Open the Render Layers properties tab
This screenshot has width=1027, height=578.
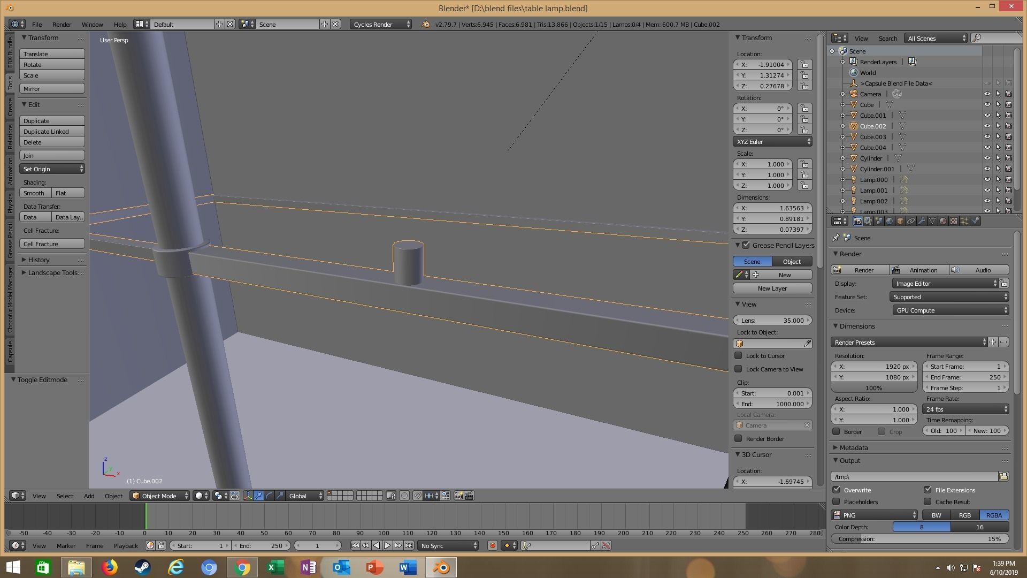pos(868,221)
